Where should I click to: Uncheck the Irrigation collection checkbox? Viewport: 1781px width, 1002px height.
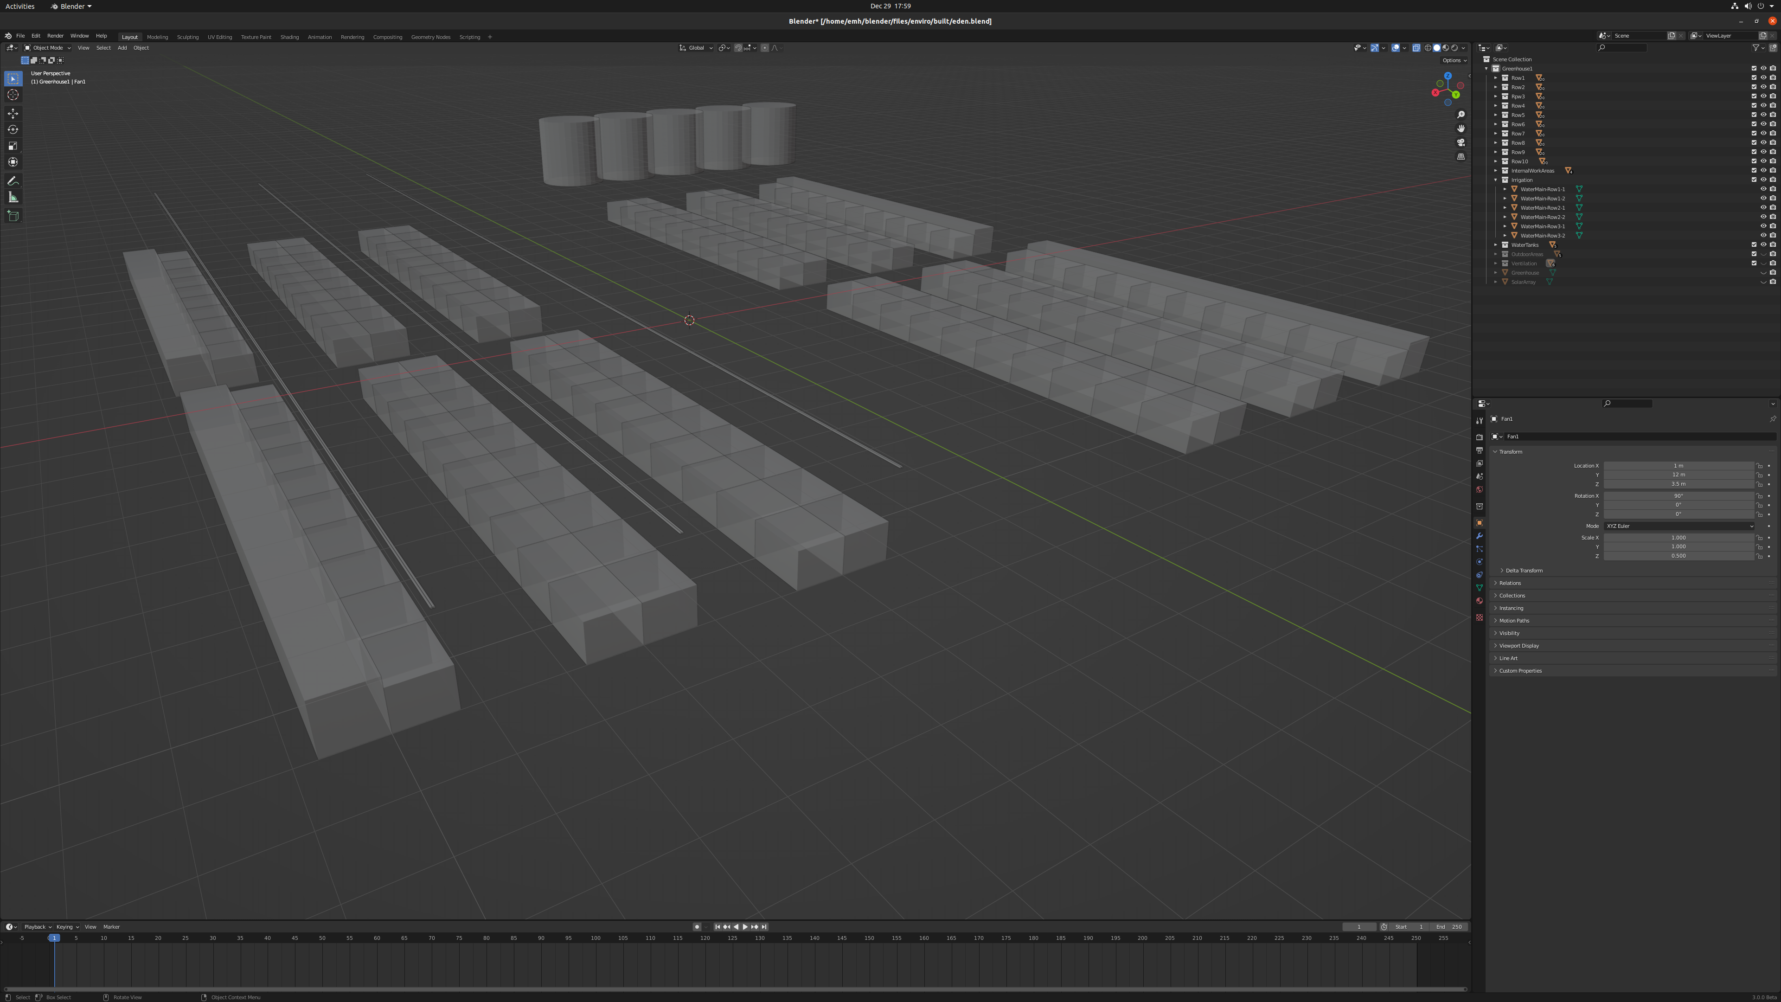click(1753, 180)
